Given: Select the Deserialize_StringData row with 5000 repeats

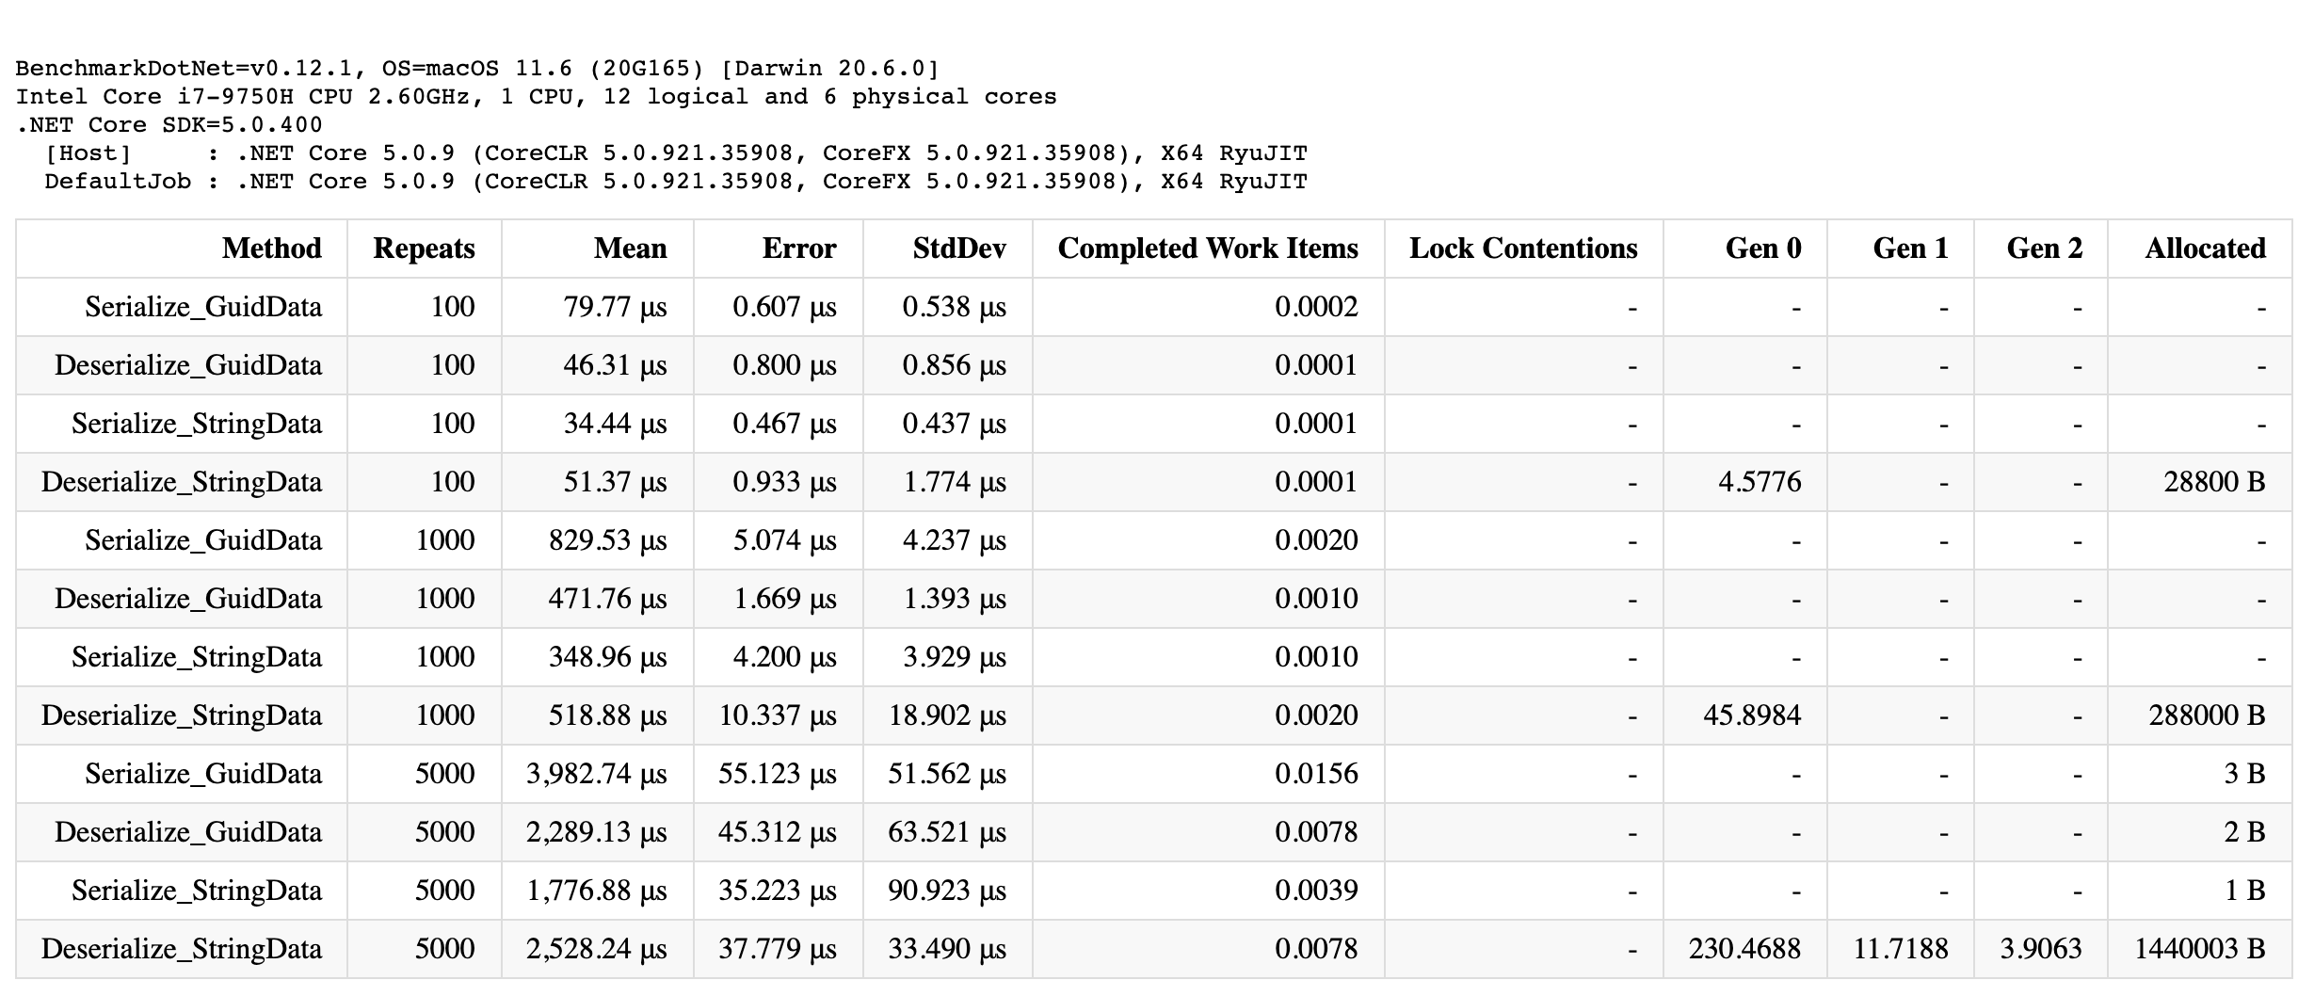Looking at the screenshot, I should point(189,949).
